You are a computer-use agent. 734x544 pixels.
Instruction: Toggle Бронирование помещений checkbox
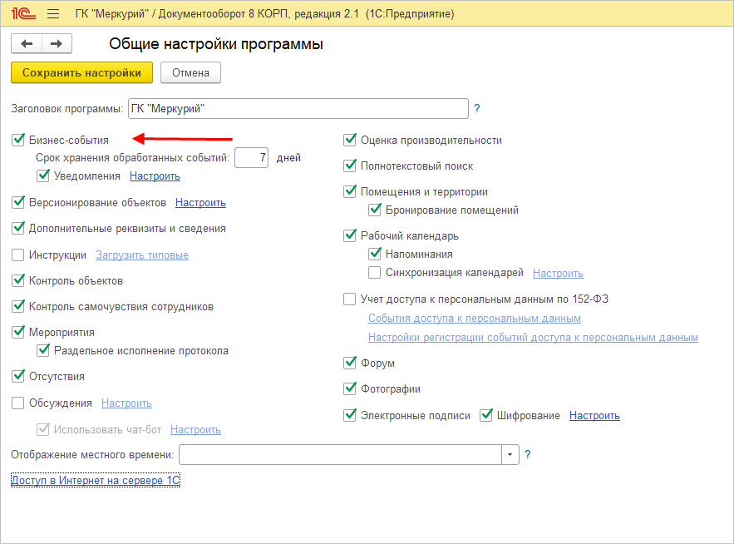pos(375,210)
